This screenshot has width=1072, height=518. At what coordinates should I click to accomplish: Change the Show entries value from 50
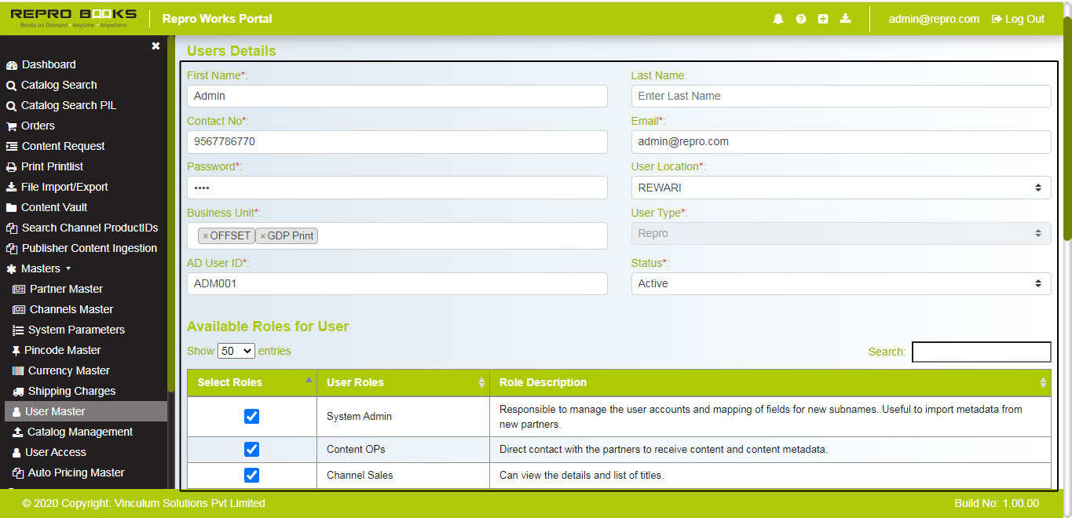[x=236, y=351]
